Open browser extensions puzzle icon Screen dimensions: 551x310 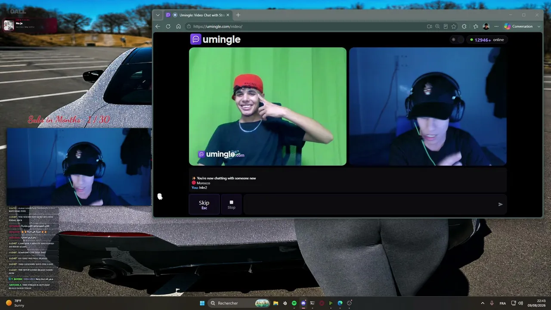pos(464,26)
